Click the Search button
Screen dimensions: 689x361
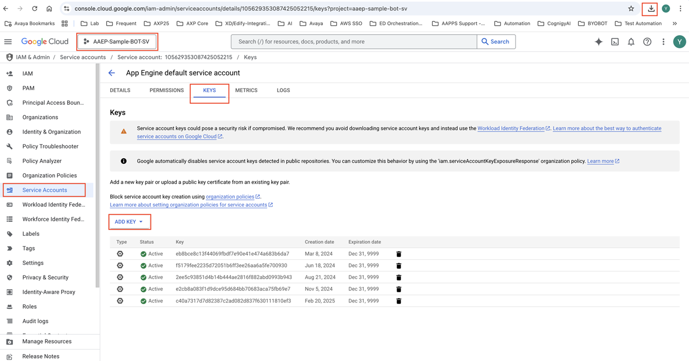click(496, 42)
